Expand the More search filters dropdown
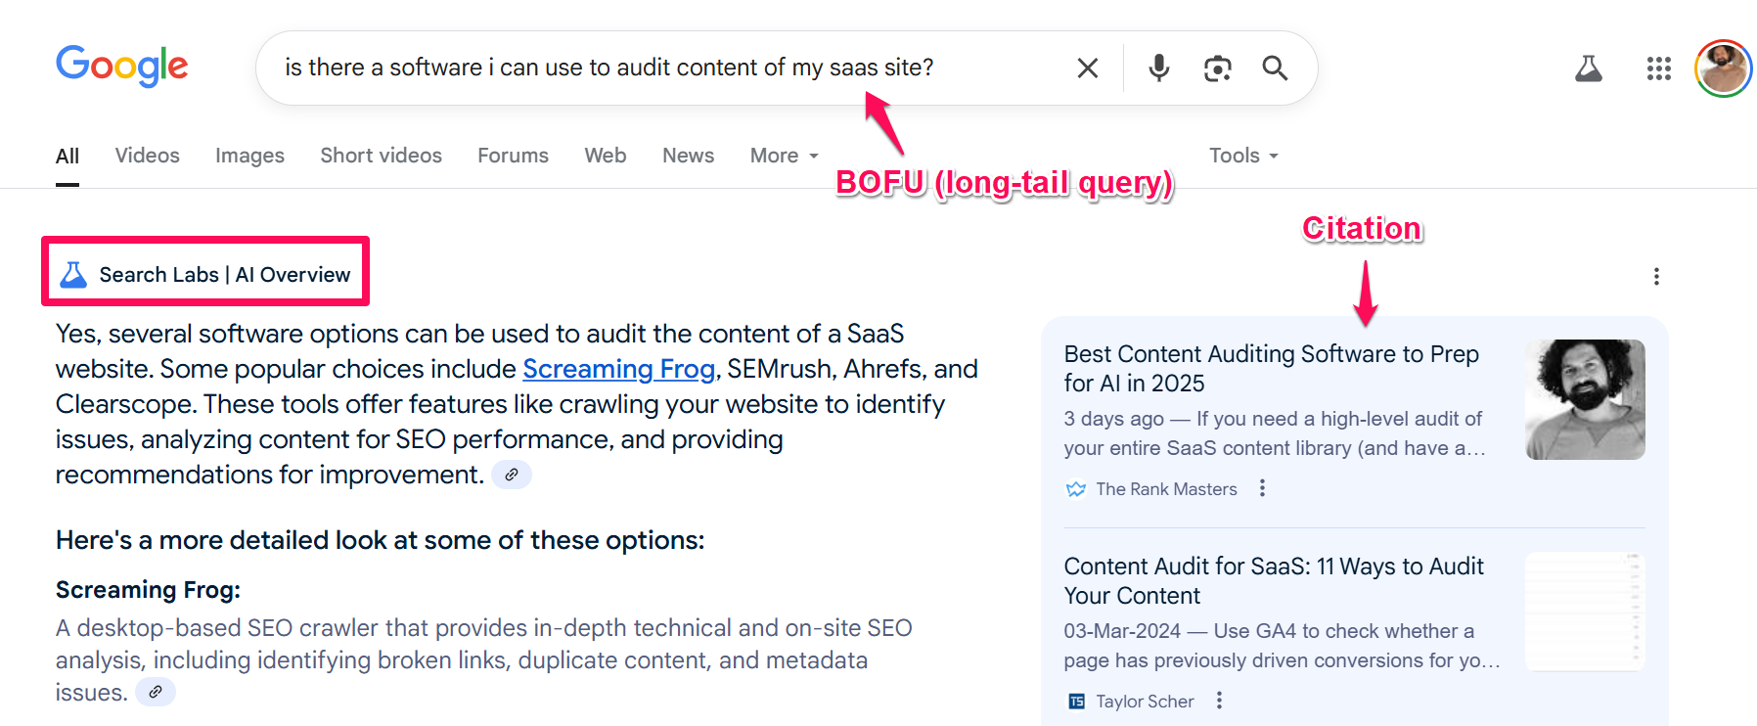Screen dimensions: 1757x726 [785, 156]
